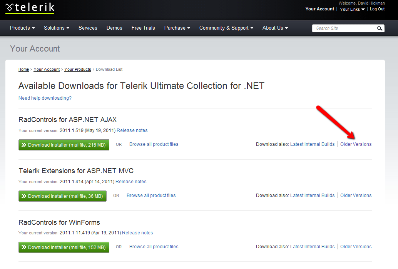Open Release notes for WinForms
This screenshot has width=398, height=269.
(137, 233)
